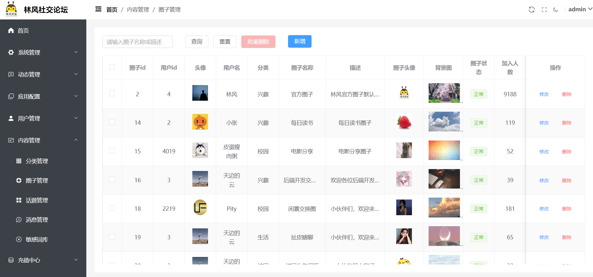Open the 首页 home sidebar item
The image size is (593, 277).
pos(23,30)
